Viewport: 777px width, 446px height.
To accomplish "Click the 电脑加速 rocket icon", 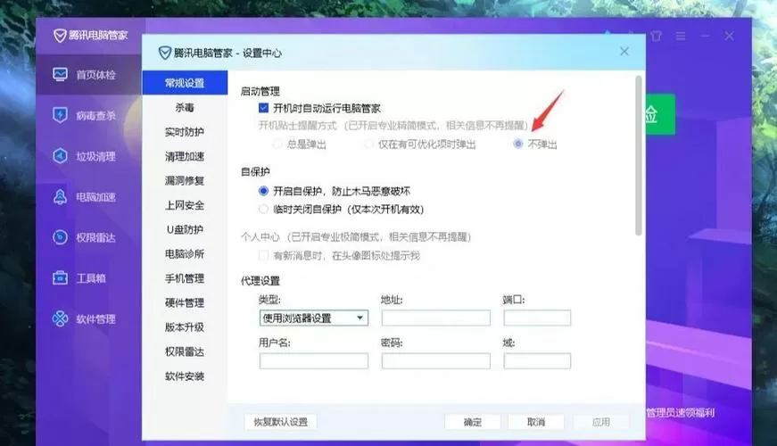I will (60, 197).
